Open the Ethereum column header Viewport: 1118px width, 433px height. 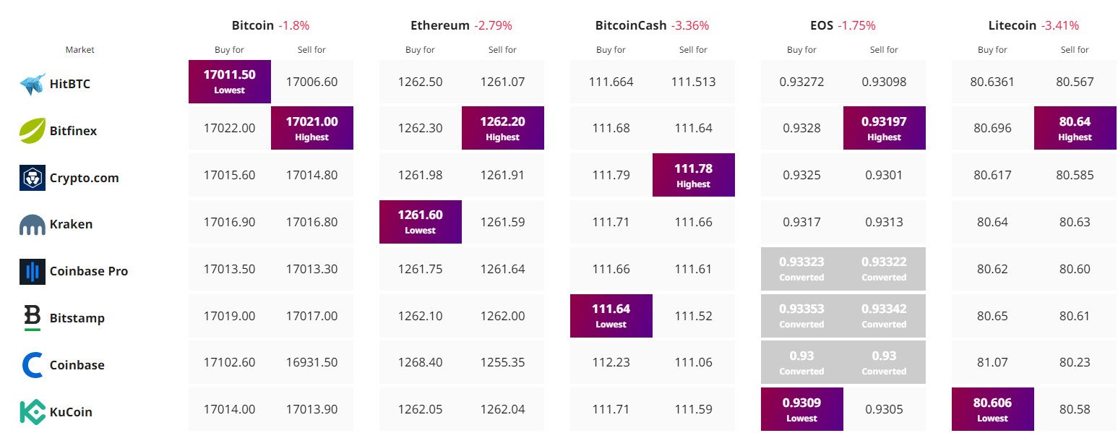click(x=440, y=25)
